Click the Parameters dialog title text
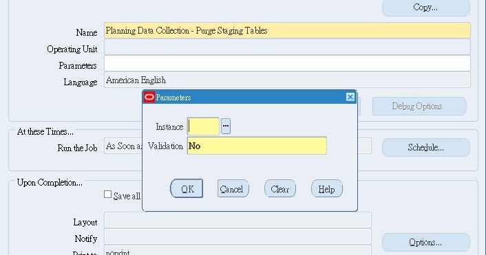Image resolution: width=486 pixels, height=255 pixels. 173,98
